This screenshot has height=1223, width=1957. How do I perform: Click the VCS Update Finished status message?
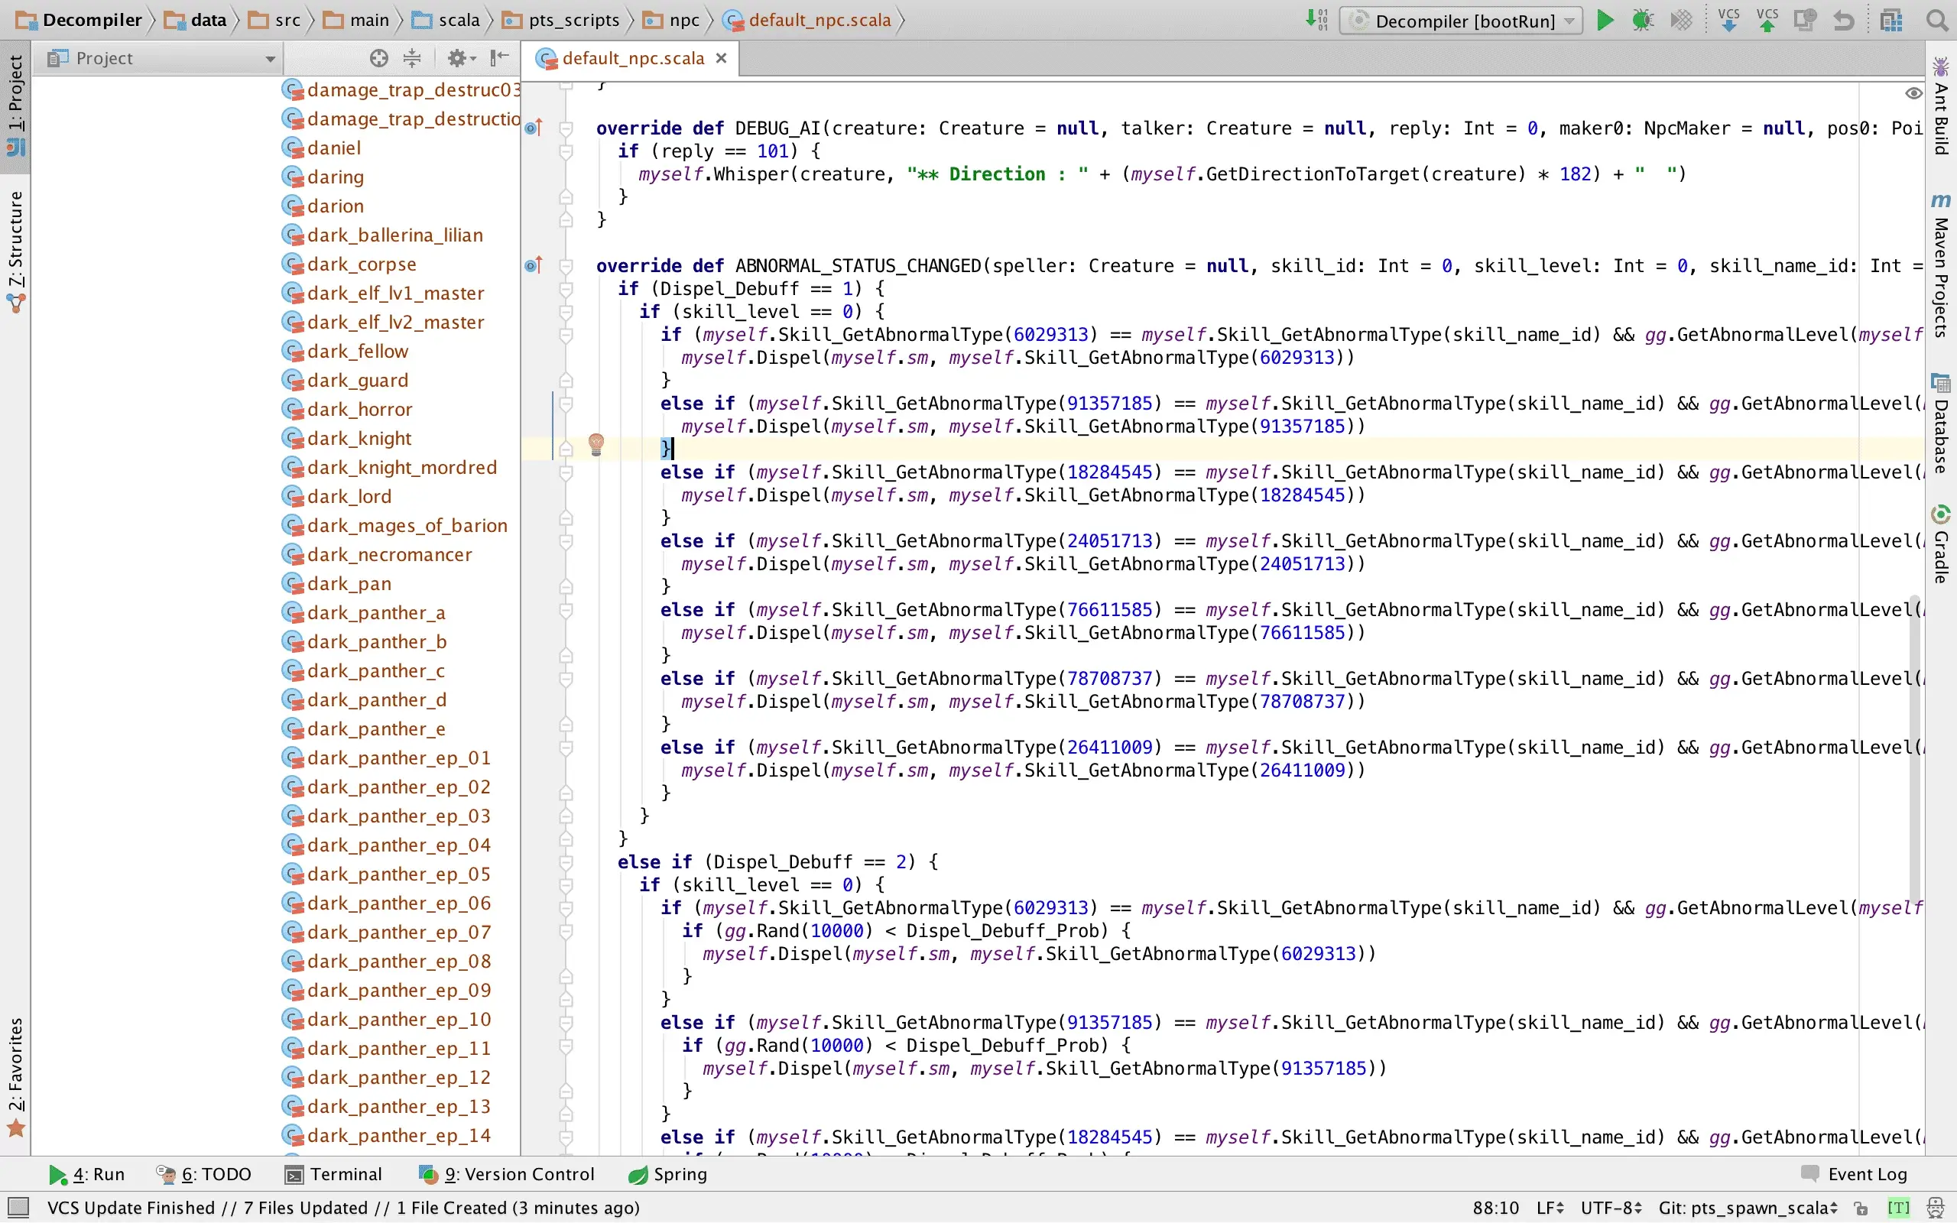pyautogui.click(x=343, y=1208)
